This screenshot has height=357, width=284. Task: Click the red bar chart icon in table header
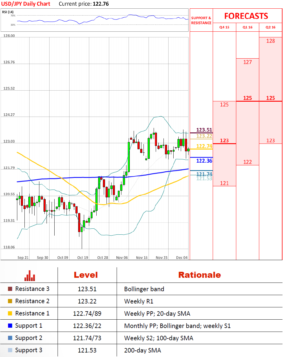pyautogui.click(x=30, y=276)
